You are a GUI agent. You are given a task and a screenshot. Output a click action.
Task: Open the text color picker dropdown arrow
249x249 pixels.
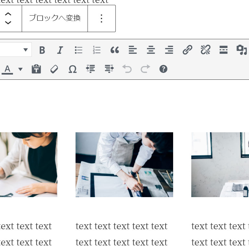20,69
